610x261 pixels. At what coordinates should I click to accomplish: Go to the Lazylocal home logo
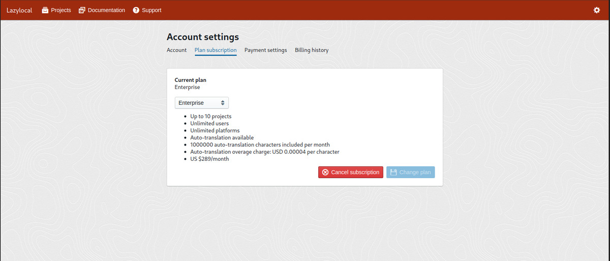[19, 10]
